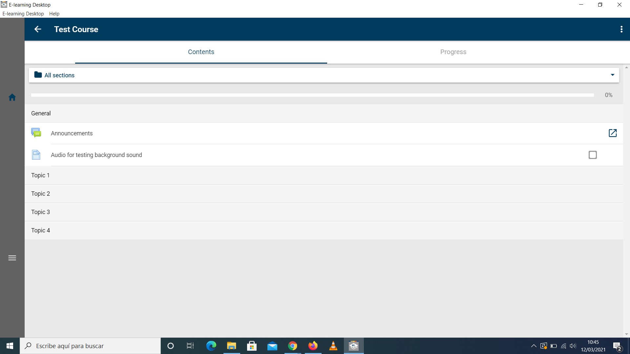
Task: Open the Announcements forum link
Action: point(72,133)
